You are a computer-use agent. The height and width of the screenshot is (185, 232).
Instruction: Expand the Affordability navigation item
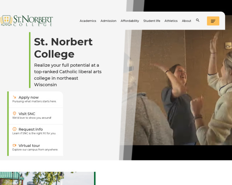click(x=130, y=21)
